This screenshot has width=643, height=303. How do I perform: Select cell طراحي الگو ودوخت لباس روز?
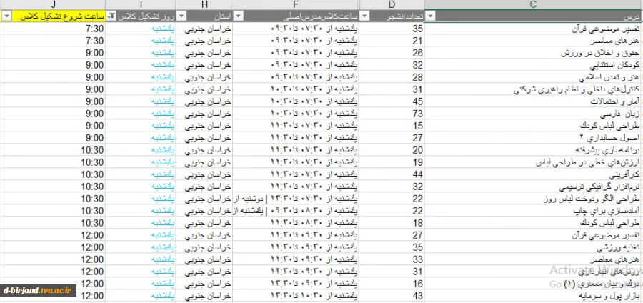click(533, 199)
